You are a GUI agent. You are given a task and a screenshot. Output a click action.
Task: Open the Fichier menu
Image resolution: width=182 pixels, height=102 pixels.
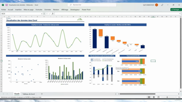pos(4,10)
